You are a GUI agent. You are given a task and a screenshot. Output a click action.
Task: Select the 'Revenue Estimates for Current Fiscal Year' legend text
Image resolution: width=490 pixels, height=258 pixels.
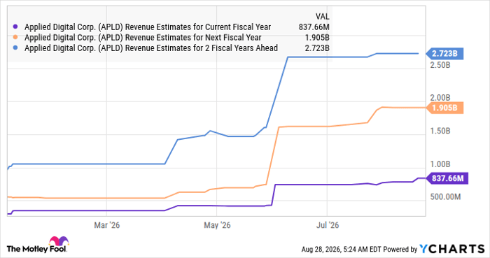148,27
